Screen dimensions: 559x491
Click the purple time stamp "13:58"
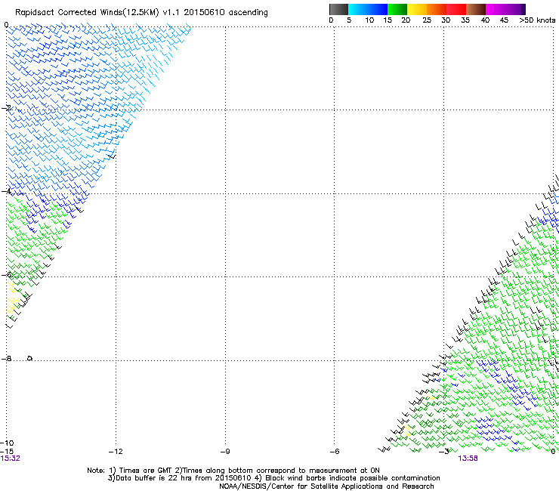[x=468, y=459]
